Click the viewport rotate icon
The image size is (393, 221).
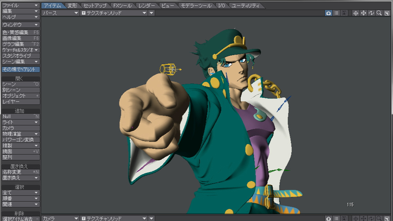coord(371,13)
